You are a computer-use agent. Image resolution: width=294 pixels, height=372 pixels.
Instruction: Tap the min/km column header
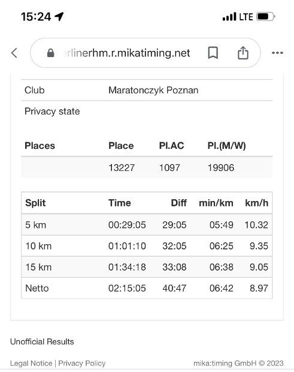coord(216,203)
